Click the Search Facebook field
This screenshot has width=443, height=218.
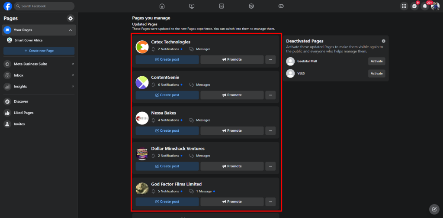[x=44, y=6]
